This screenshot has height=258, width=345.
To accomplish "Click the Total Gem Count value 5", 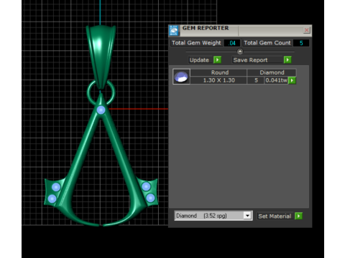I will [301, 43].
